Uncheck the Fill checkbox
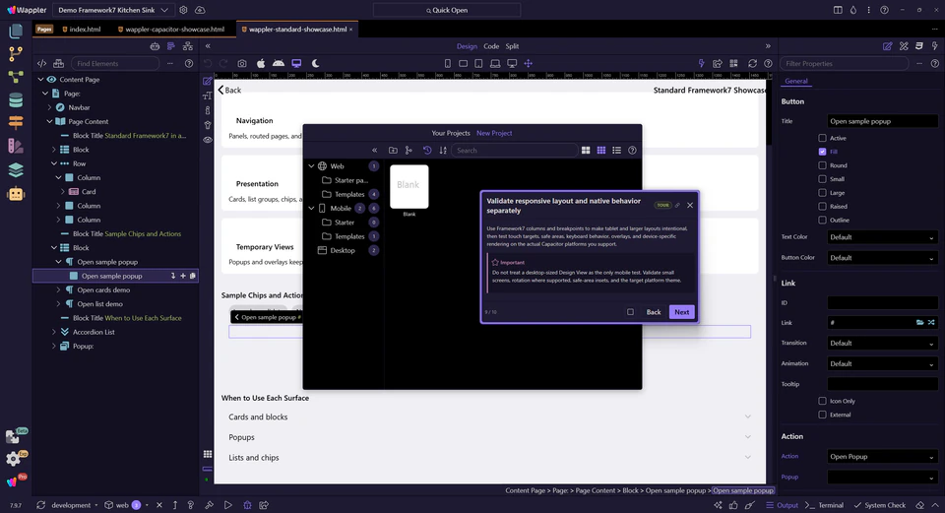945x513 pixels. coord(822,152)
